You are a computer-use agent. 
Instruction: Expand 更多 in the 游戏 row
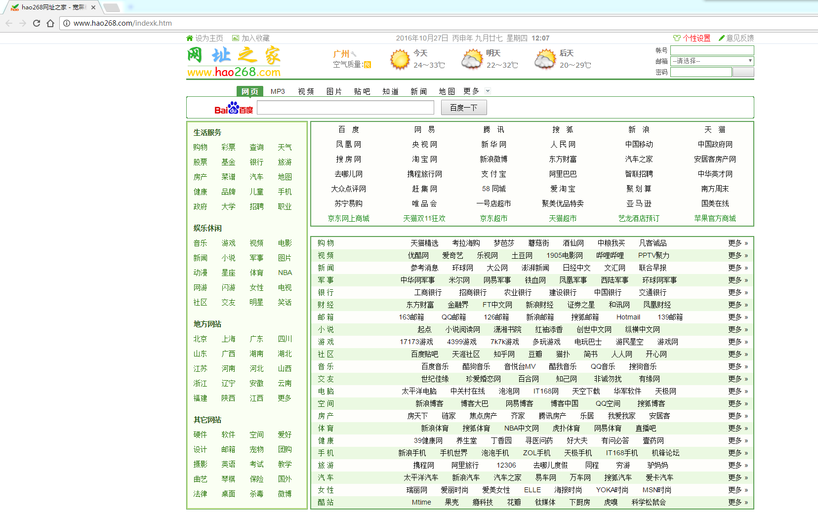[738, 342]
